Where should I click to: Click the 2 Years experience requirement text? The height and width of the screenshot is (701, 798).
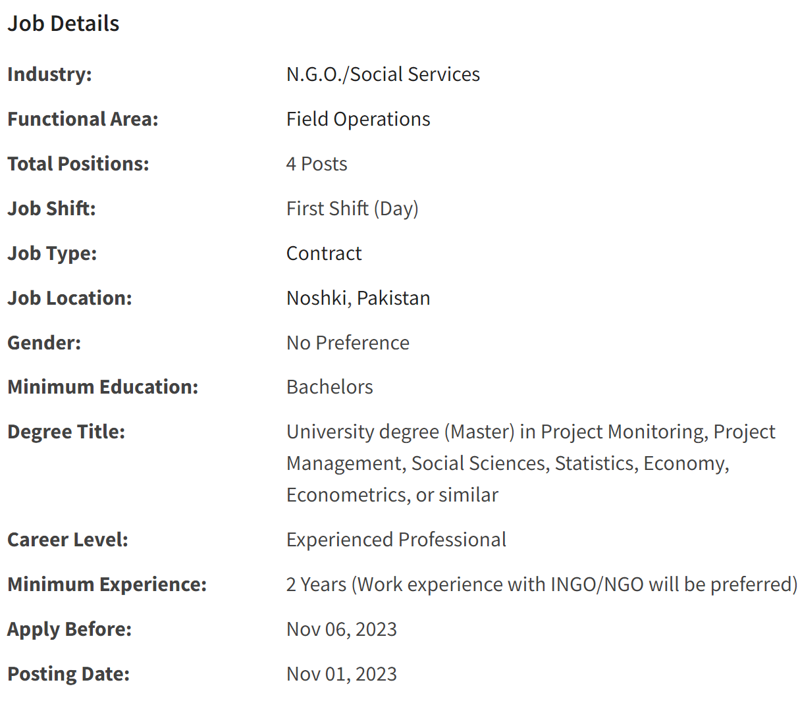click(x=542, y=584)
